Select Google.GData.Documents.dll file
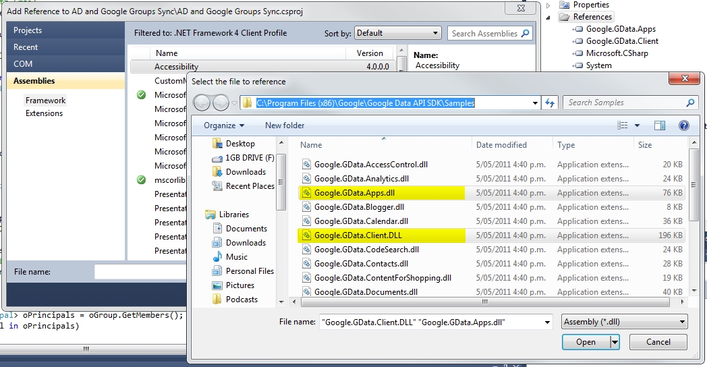The width and height of the screenshot is (707, 367). point(366,291)
